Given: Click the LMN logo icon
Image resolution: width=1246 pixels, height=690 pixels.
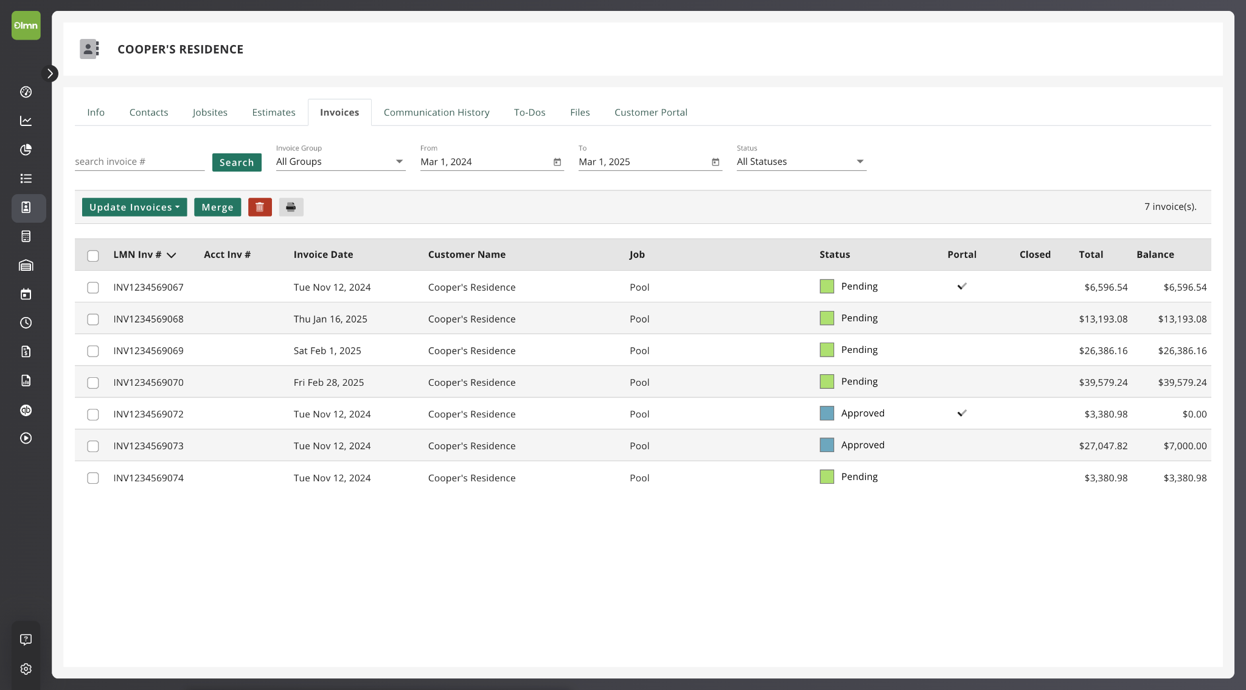Looking at the screenshot, I should click(x=26, y=26).
